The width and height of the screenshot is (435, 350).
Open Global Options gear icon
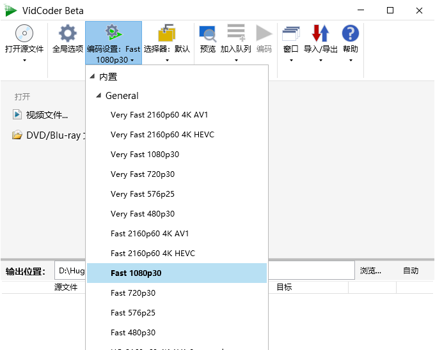click(68, 33)
